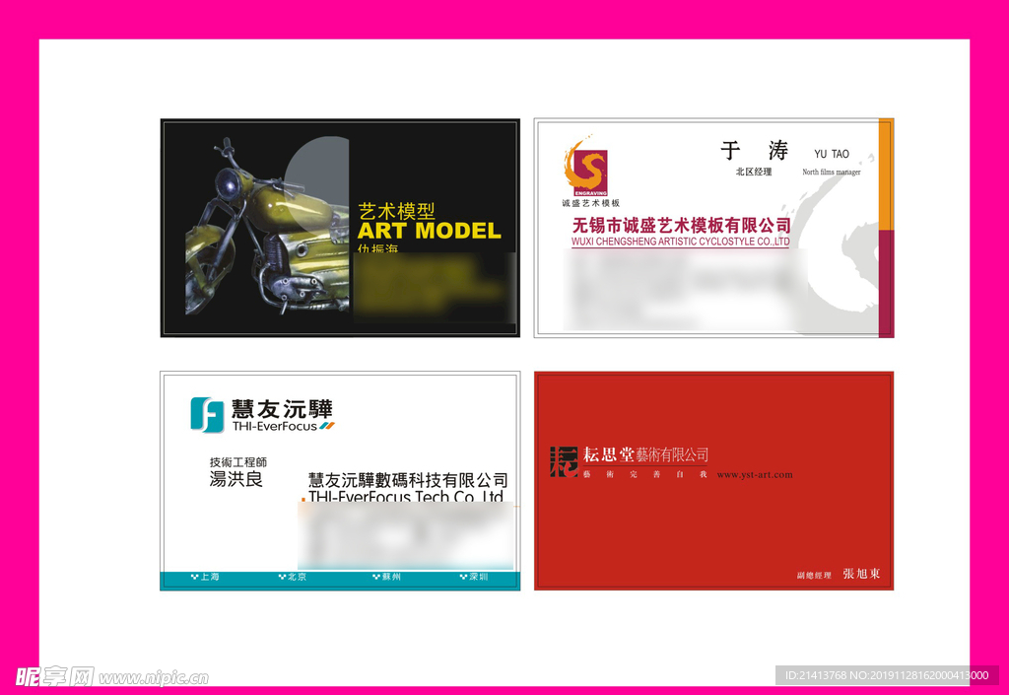Viewport: 1009px width, 695px height.
Task: Select the 无锡市诚盛艺术模板有限公司 company title
Action: [x=681, y=226]
